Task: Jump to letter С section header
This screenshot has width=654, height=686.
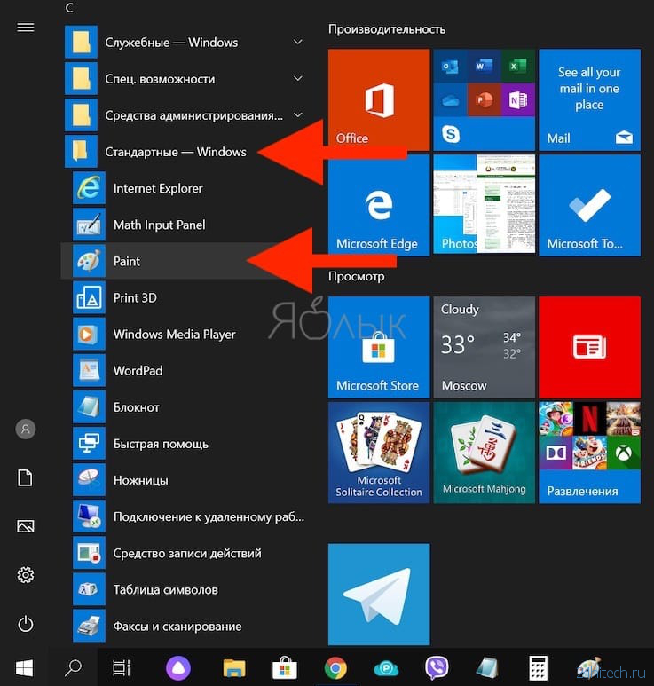Action: pos(69,7)
